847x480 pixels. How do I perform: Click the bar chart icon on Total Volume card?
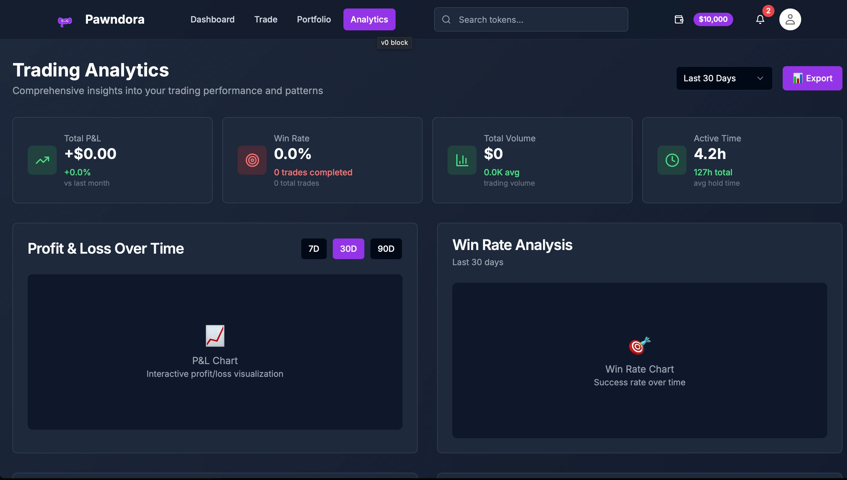click(x=462, y=160)
